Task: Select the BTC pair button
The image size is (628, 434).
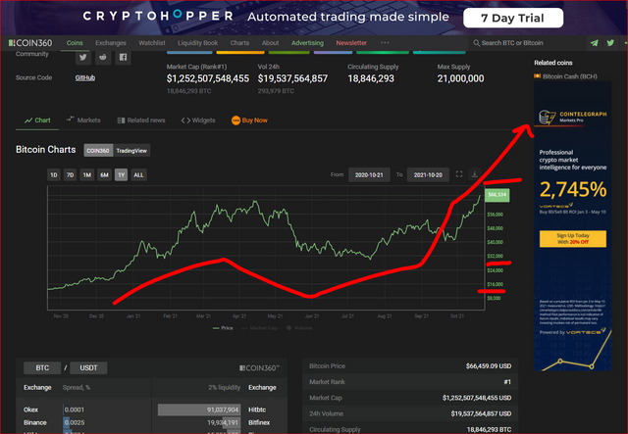Action: 42,367
